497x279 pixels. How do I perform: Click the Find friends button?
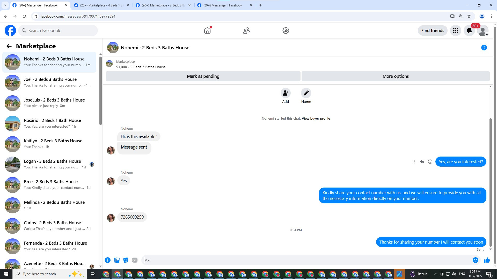pos(433,30)
